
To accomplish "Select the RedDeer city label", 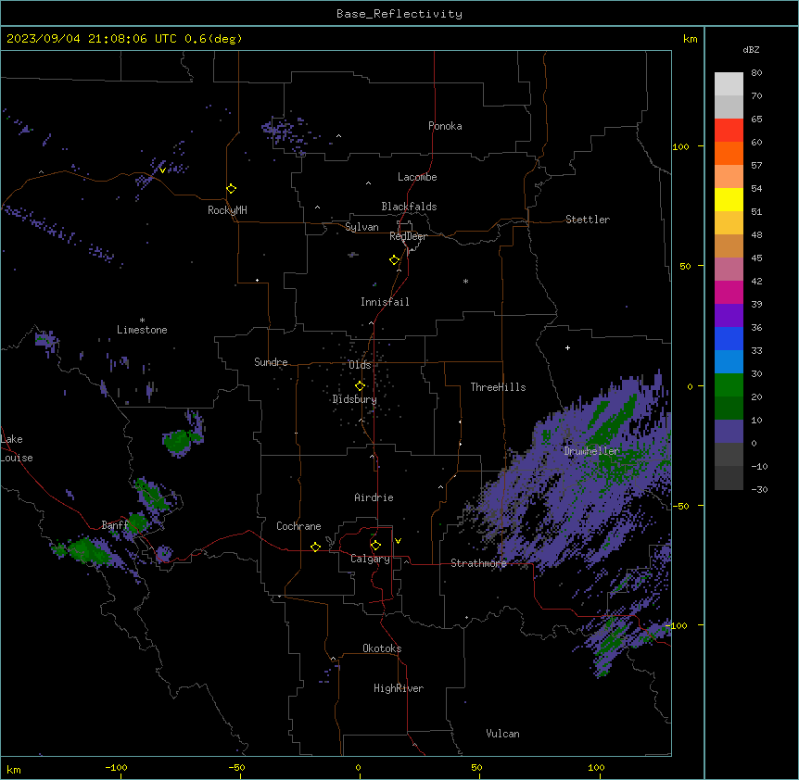I will click(x=408, y=236).
